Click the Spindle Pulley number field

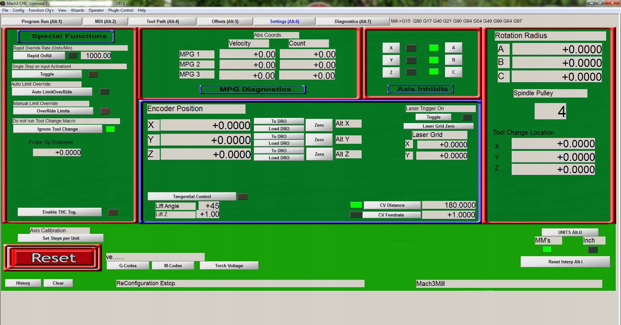(550, 111)
